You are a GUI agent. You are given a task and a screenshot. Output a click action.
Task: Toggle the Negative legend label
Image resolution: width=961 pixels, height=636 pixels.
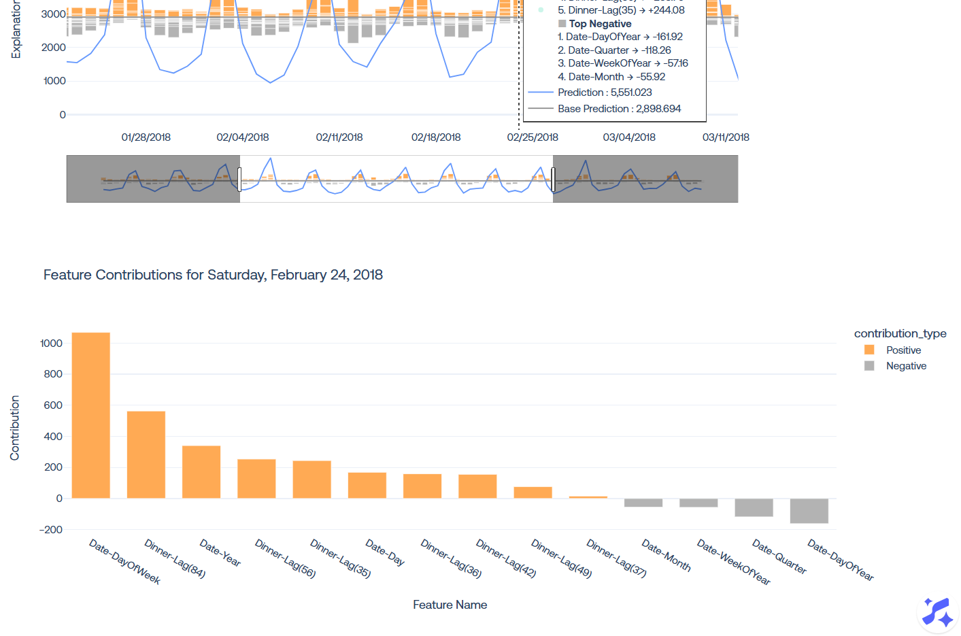(x=906, y=366)
